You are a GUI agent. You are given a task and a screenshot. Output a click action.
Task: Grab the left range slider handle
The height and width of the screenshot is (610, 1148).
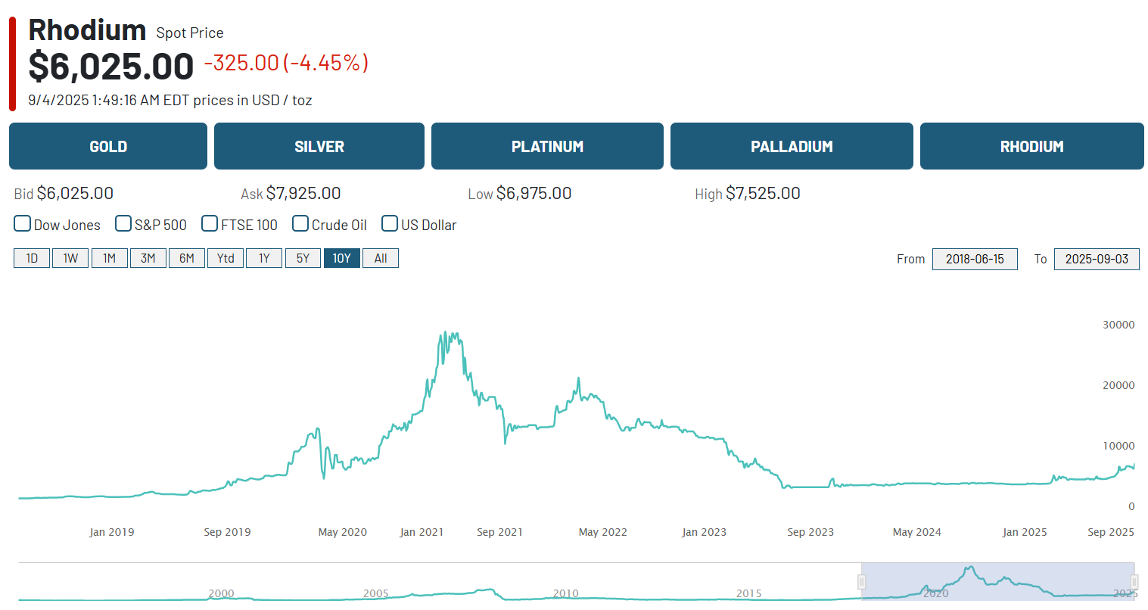861,581
